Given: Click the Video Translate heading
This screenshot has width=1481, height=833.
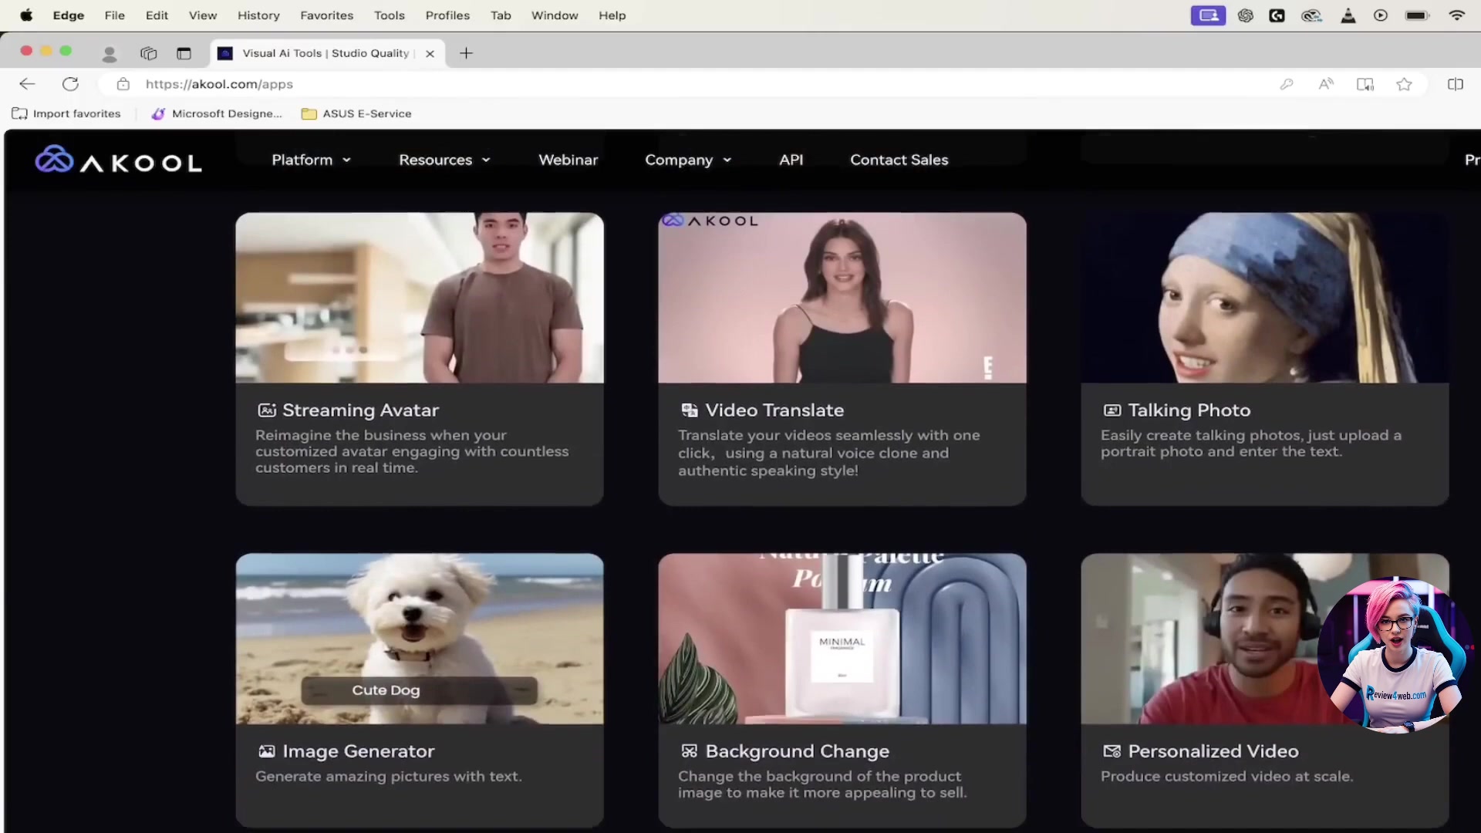Looking at the screenshot, I should (x=774, y=410).
